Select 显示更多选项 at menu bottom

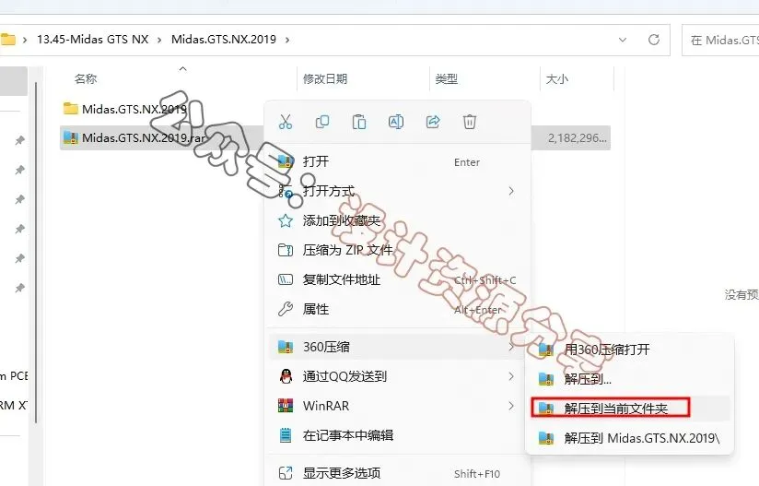pyautogui.click(x=397, y=473)
